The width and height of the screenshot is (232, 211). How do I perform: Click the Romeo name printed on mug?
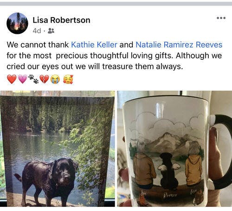[x=170, y=195]
